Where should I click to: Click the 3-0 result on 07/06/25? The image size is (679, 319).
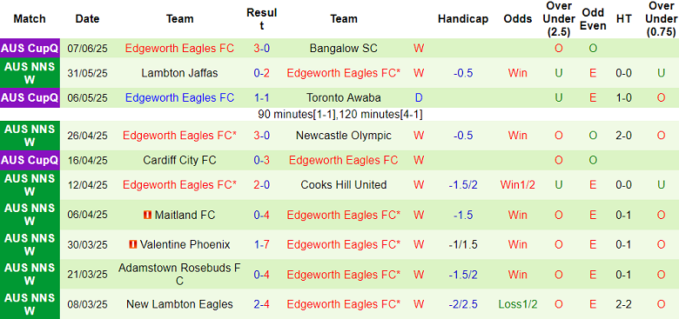(261, 49)
